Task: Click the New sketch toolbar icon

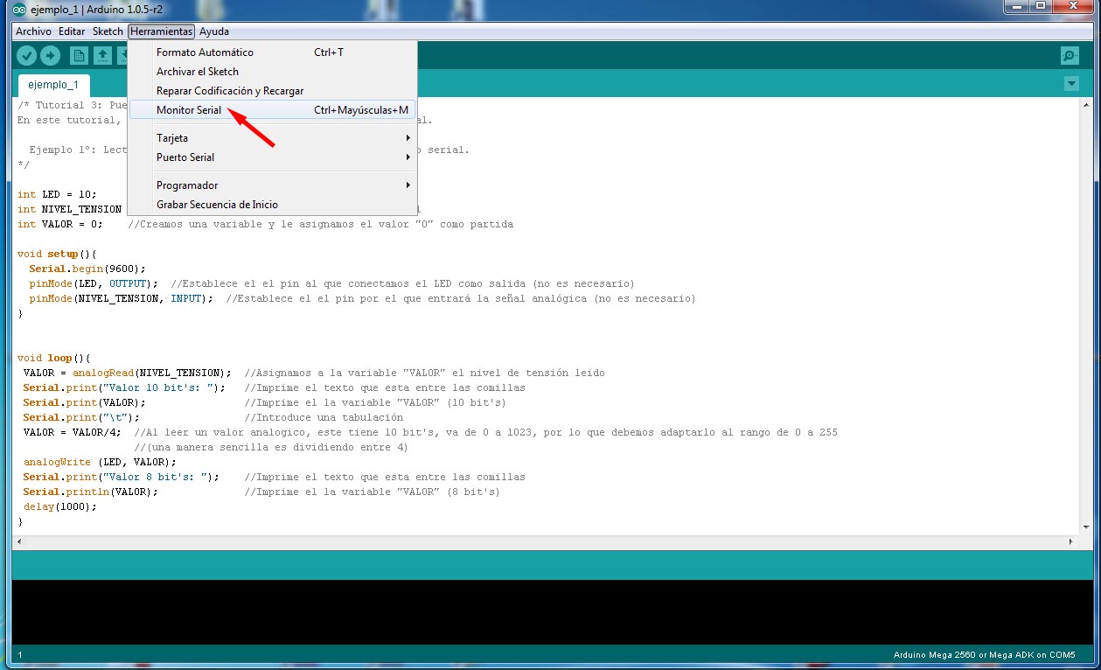Action: (80, 56)
